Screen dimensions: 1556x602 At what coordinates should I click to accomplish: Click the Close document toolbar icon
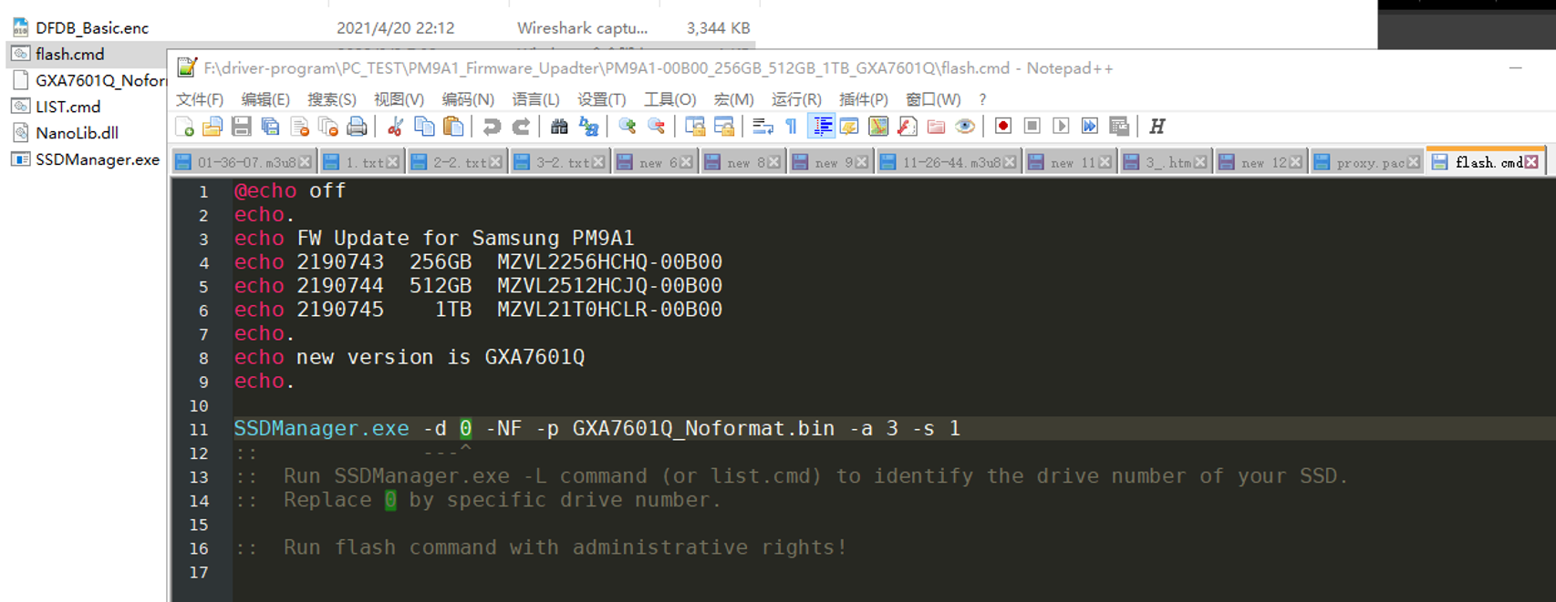[x=299, y=127]
